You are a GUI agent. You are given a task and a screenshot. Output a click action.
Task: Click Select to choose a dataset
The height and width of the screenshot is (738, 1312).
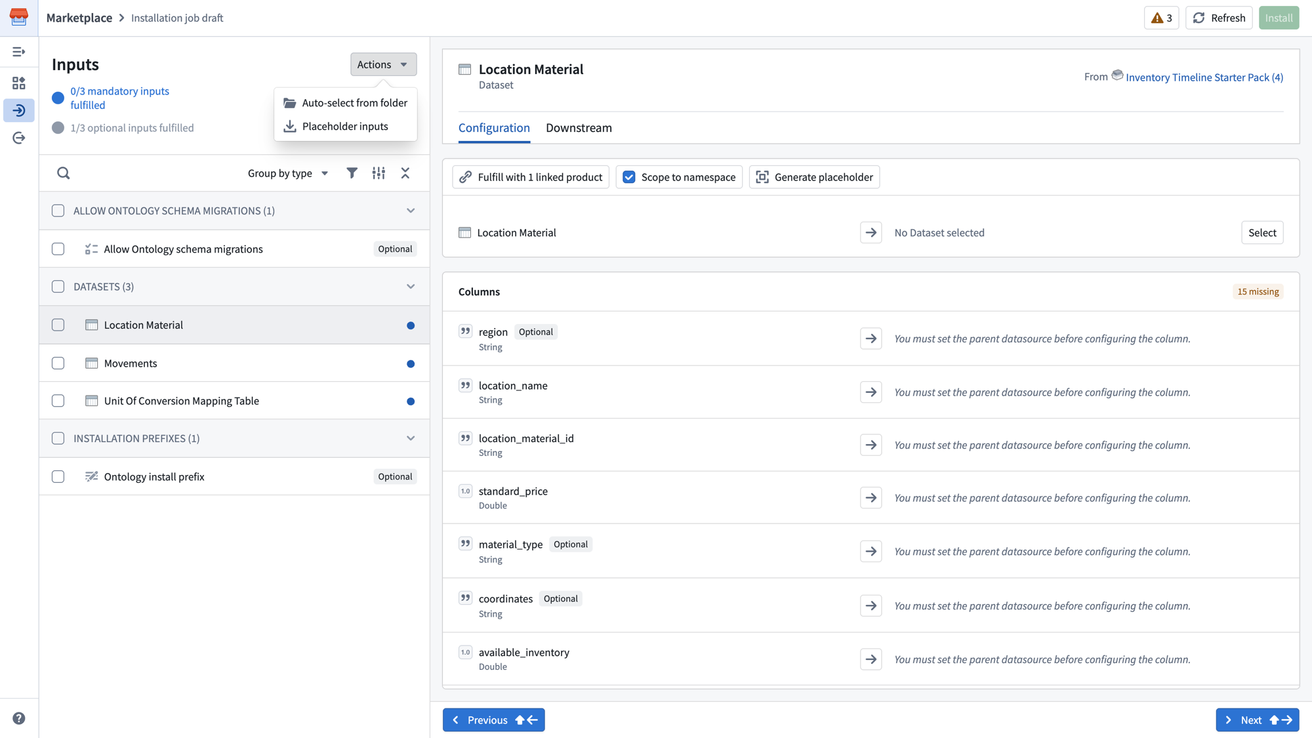(1262, 232)
